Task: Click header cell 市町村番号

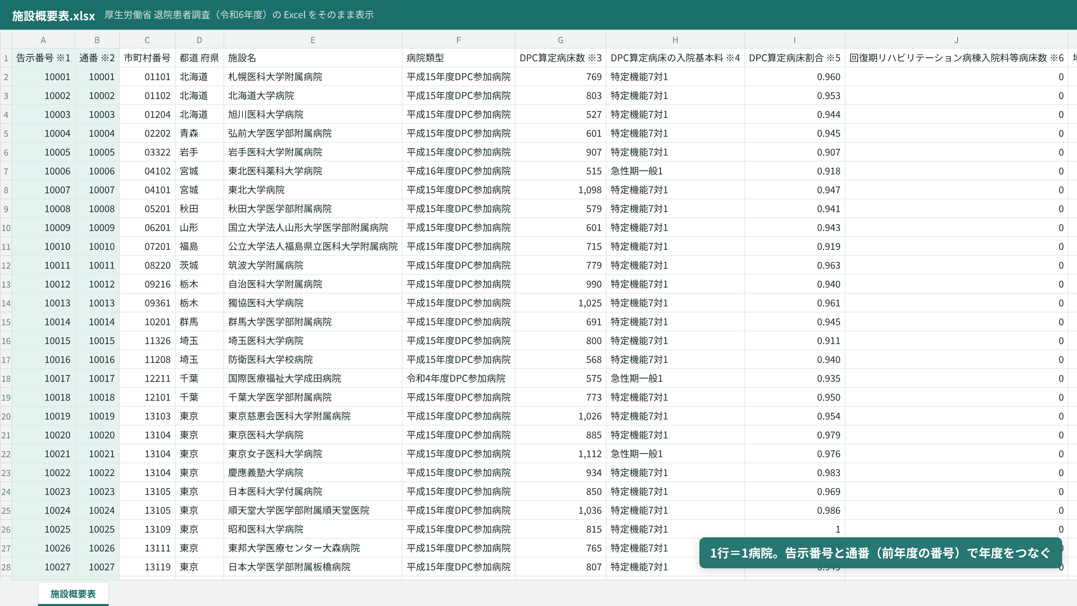Action: click(x=147, y=58)
